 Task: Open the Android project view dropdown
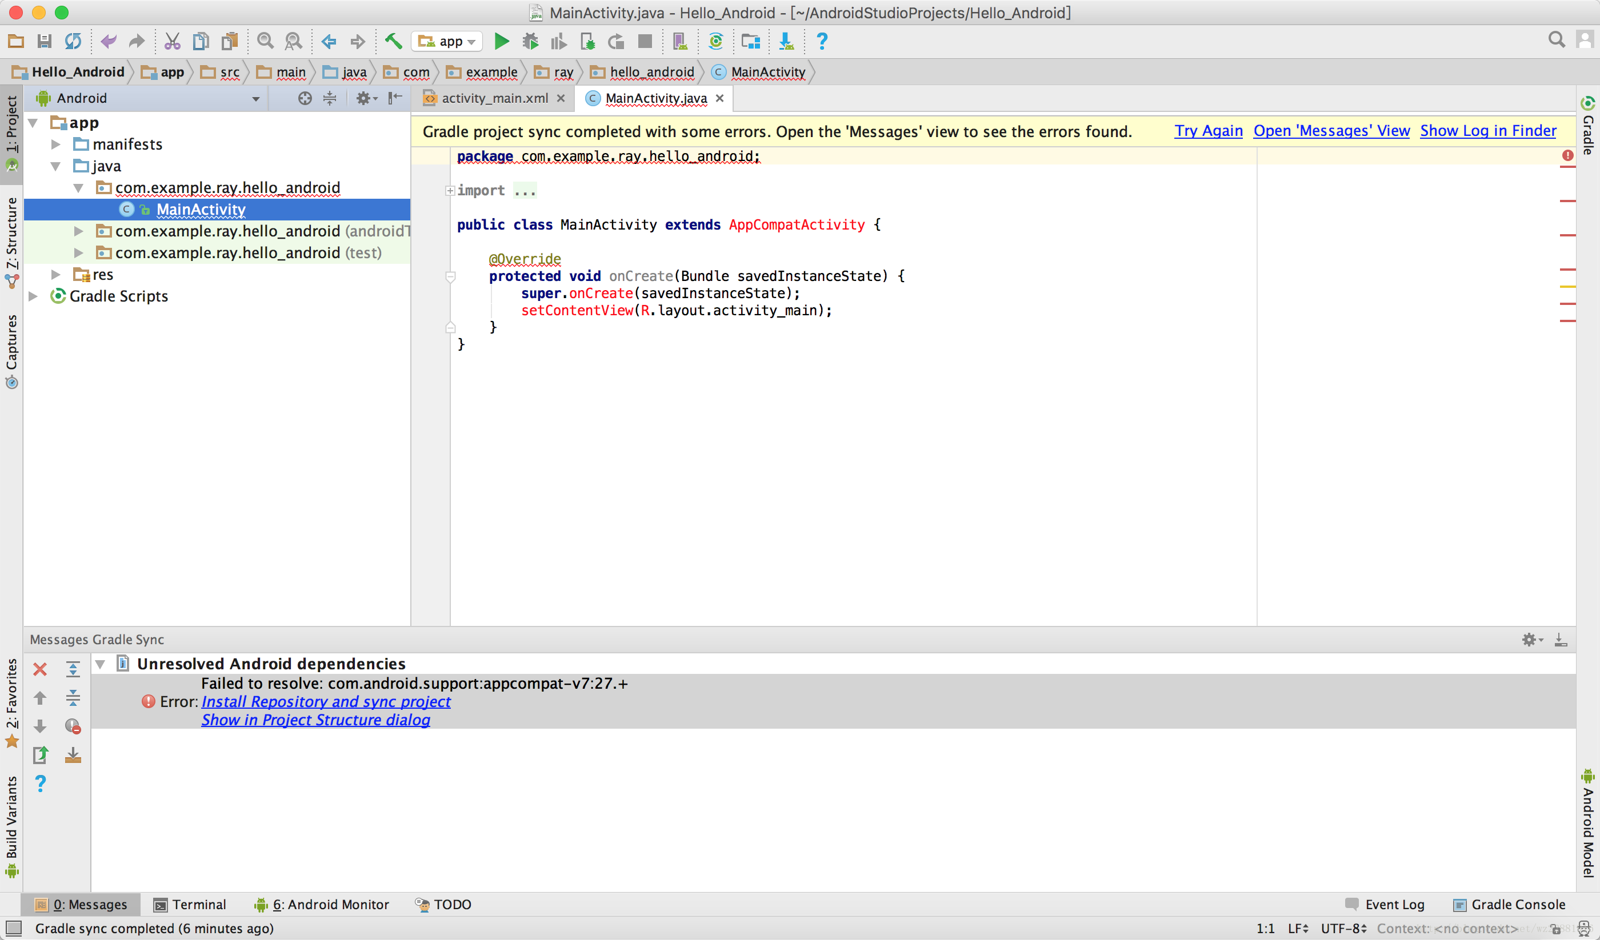[148, 98]
